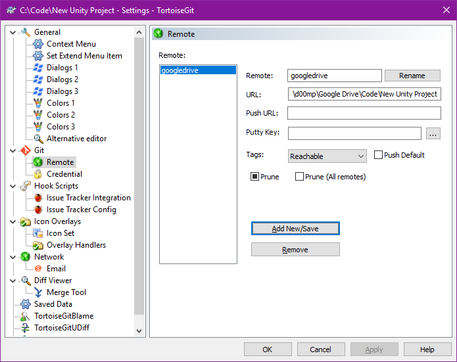Screen dimensions: 457x362
Task: Collapse the Git tree node
Action: pyautogui.click(x=13, y=150)
